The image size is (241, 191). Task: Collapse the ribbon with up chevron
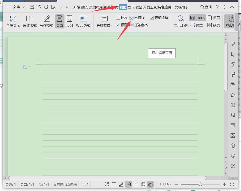pos(232,7)
